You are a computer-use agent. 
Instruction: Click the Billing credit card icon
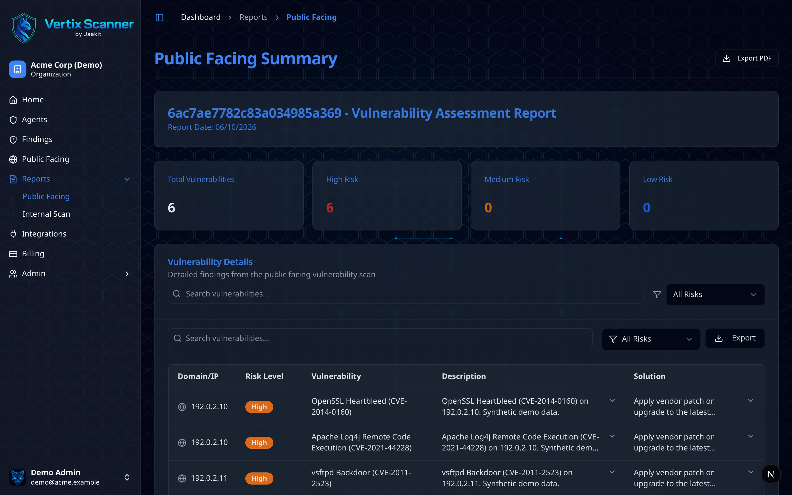tap(13, 254)
